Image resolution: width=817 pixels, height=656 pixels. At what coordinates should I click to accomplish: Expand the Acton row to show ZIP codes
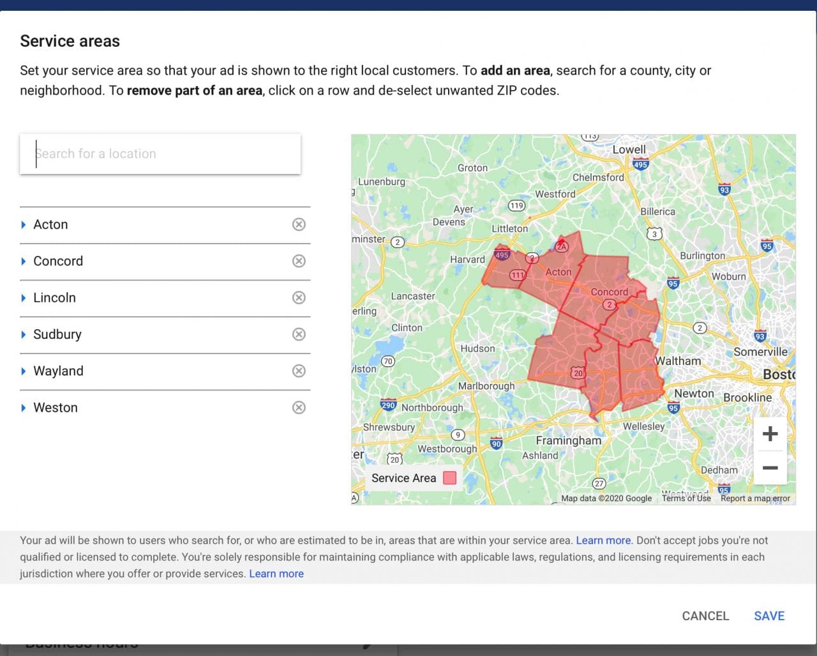pos(24,225)
